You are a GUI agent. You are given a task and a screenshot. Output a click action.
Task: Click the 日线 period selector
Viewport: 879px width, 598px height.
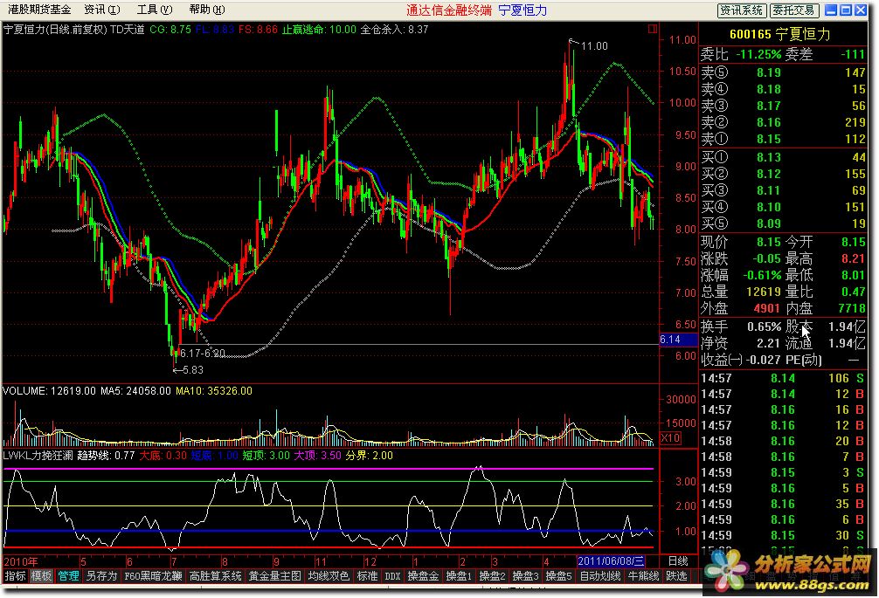[x=678, y=560]
